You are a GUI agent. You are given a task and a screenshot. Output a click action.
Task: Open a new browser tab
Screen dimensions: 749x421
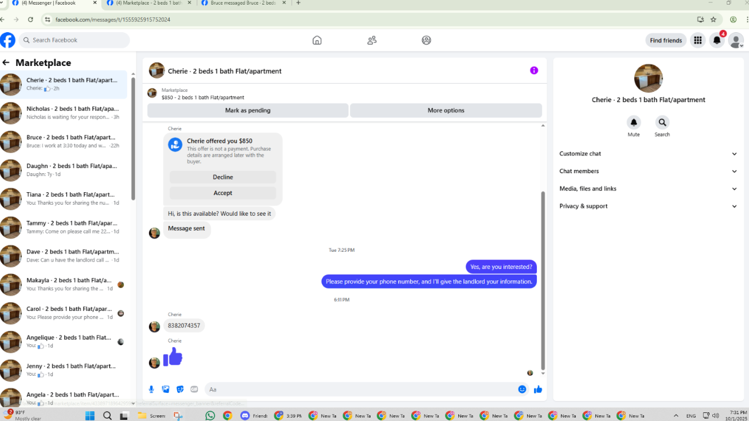tap(298, 3)
